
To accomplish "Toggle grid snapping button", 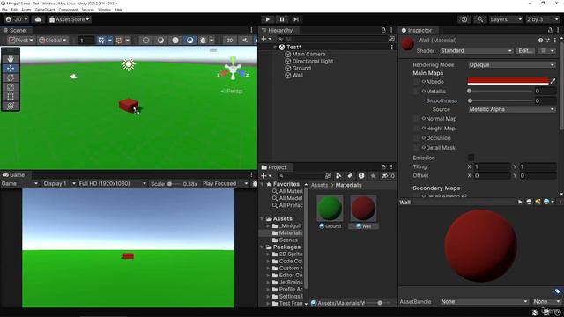I will click(x=101, y=41).
